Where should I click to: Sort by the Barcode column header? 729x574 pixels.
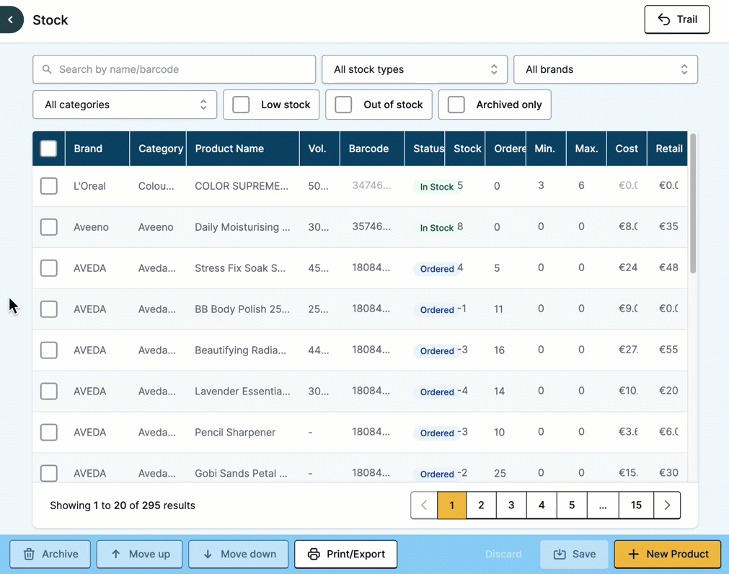[x=372, y=149]
